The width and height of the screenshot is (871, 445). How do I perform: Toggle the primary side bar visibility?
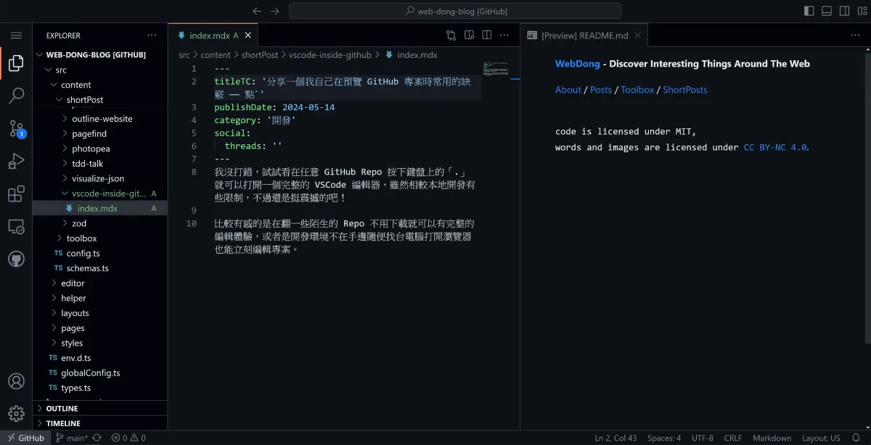pyautogui.click(x=809, y=11)
